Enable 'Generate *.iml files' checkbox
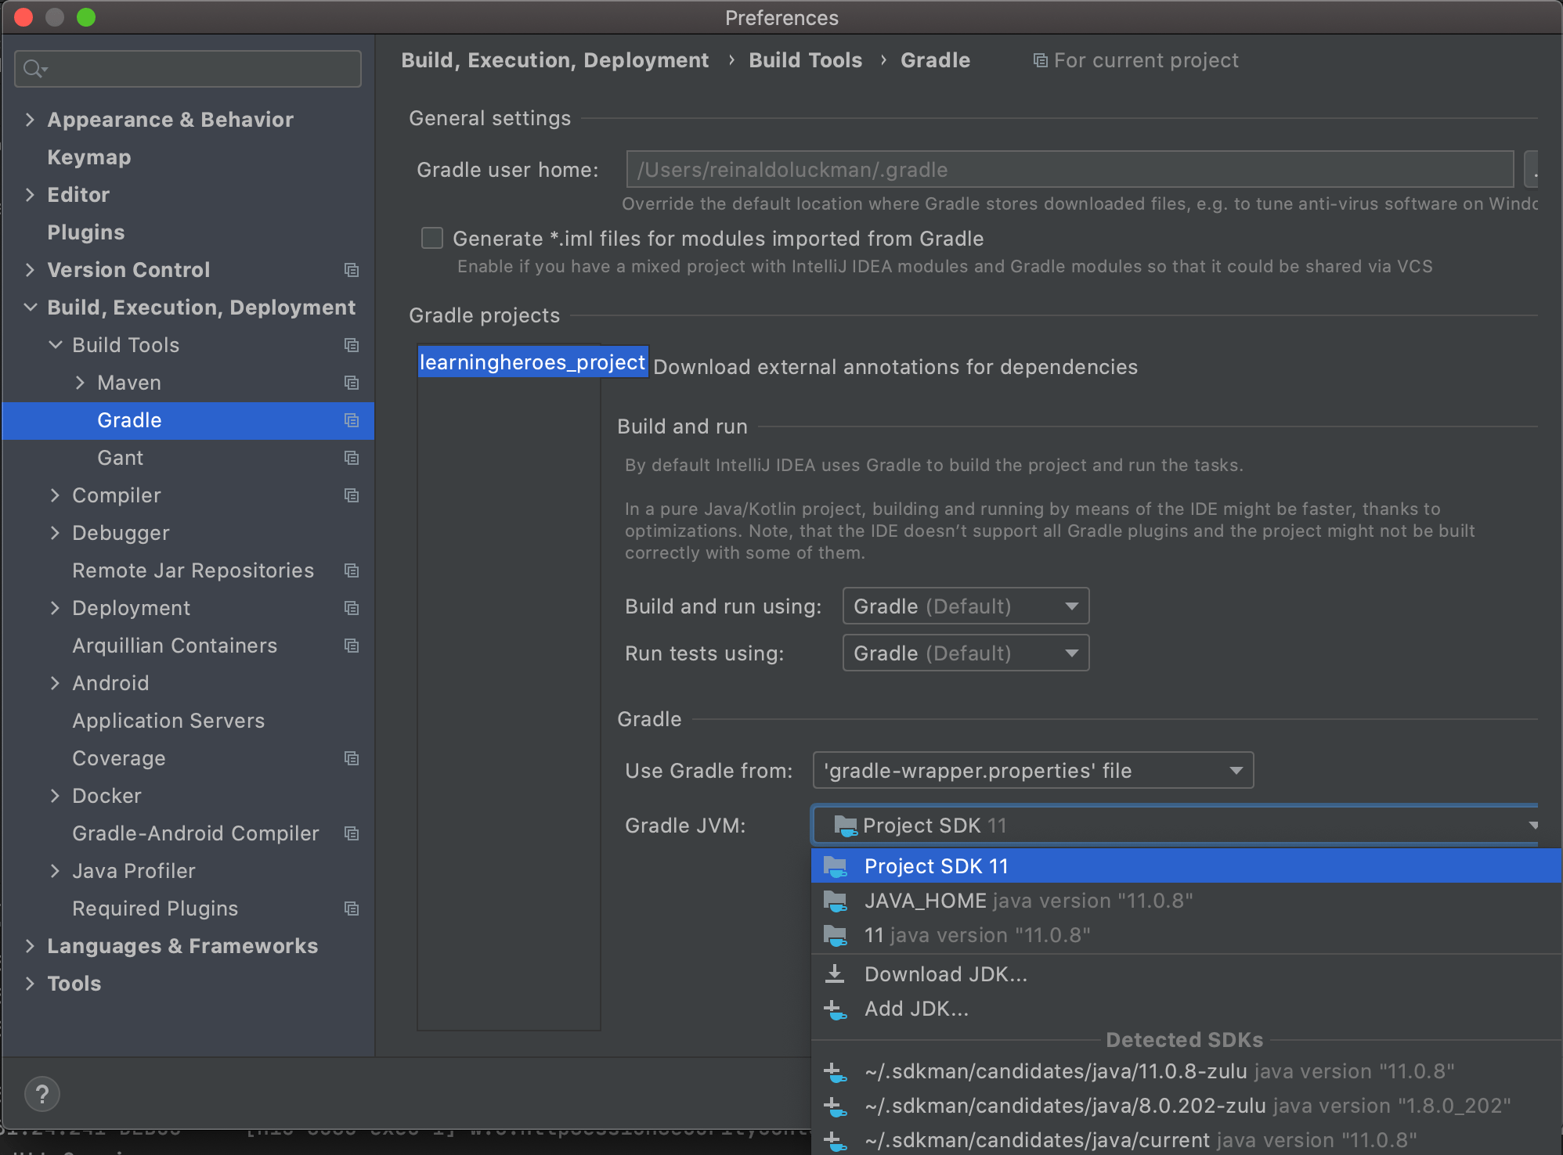This screenshot has height=1155, width=1563. [x=431, y=238]
